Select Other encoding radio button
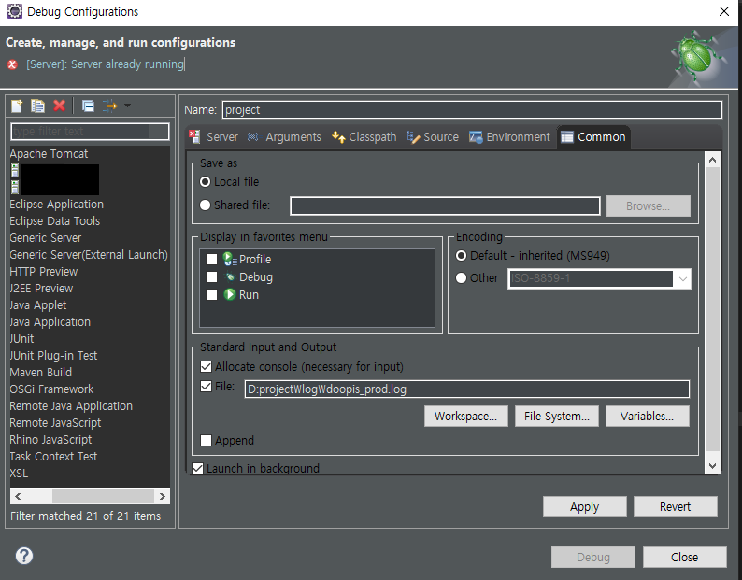The image size is (742, 580). point(461,277)
